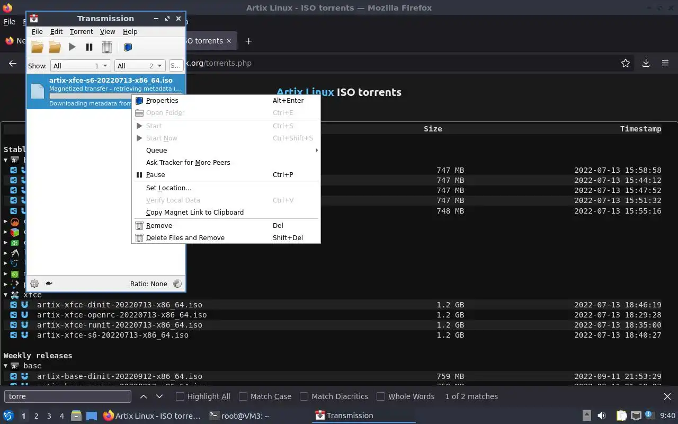
Task: Click magnet icon for artix-xfce-openrc ISO
Action: 24,315
